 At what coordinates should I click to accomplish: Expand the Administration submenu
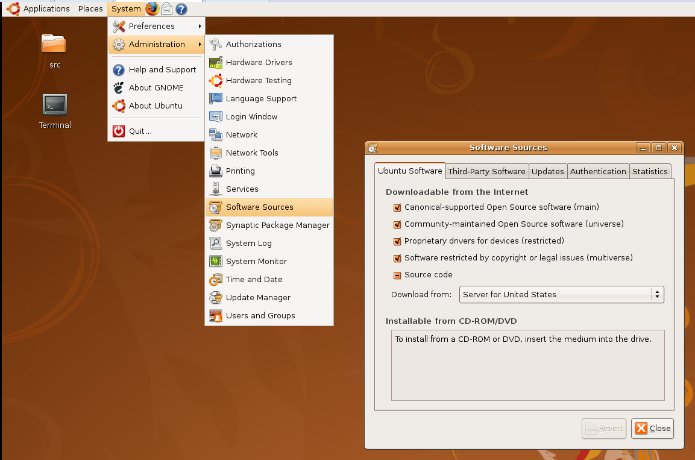156,45
